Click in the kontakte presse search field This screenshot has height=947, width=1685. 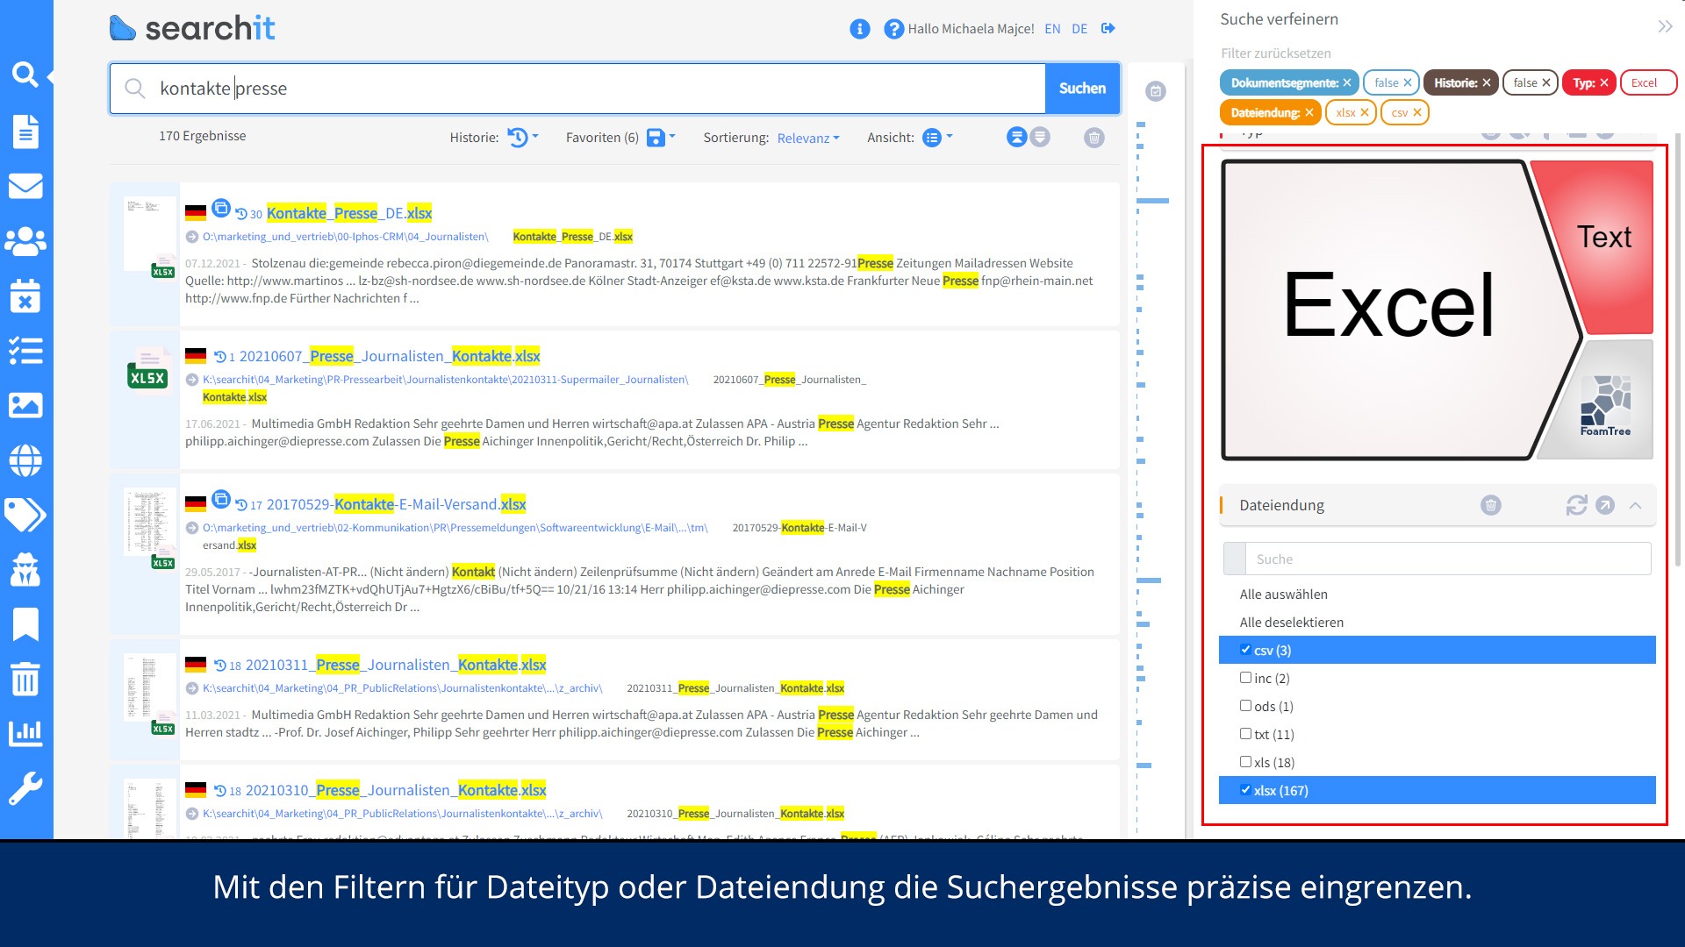pyautogui.click(x=577, y=88)
